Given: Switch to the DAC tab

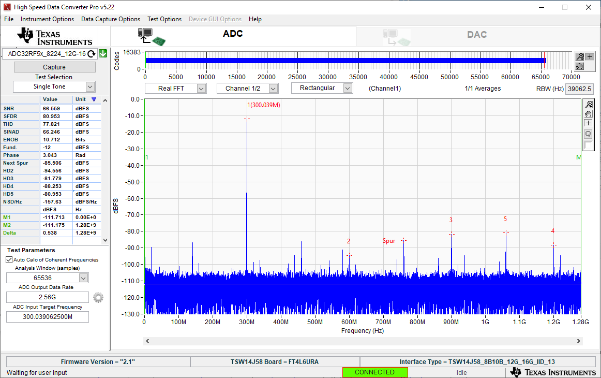Looking at the screenshot, I should point(476,35).
